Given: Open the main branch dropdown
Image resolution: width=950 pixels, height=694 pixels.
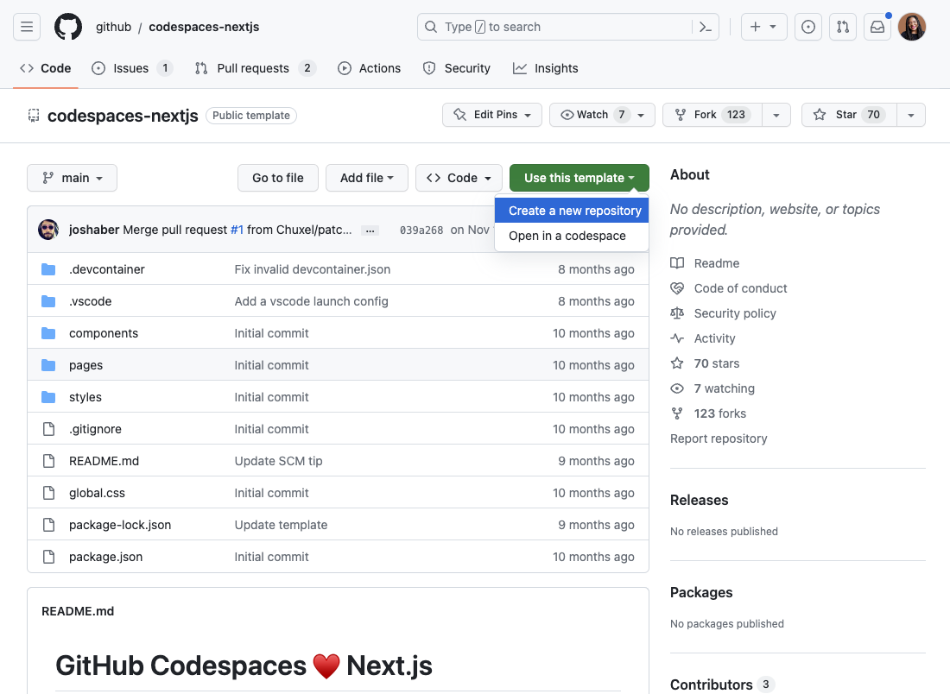Looking at the screenshot, I should 73,178.
